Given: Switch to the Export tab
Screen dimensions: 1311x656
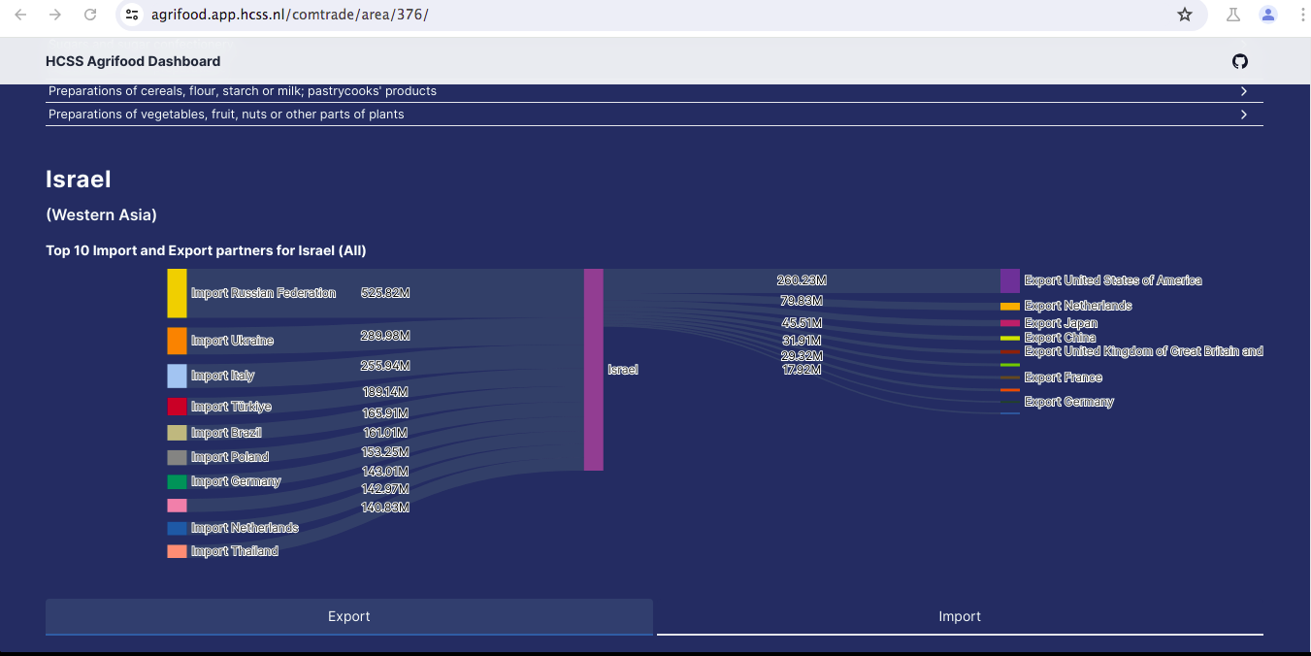Looking at the screenshot, I should pos(349,616).
